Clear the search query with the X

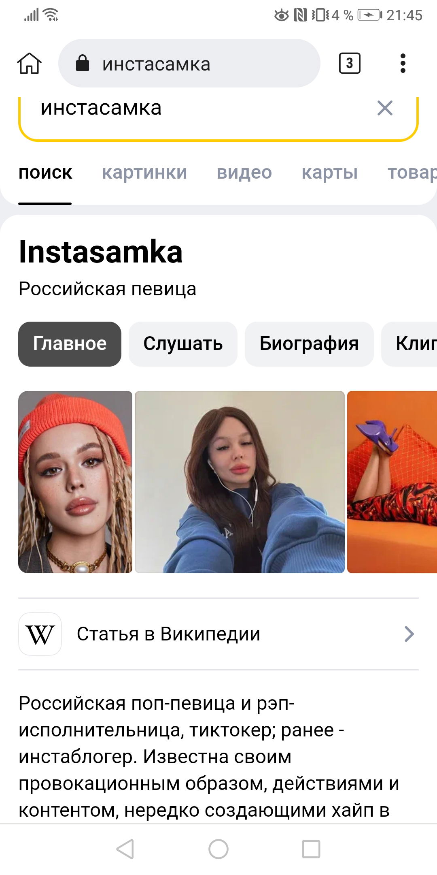(x=385, y=108)
